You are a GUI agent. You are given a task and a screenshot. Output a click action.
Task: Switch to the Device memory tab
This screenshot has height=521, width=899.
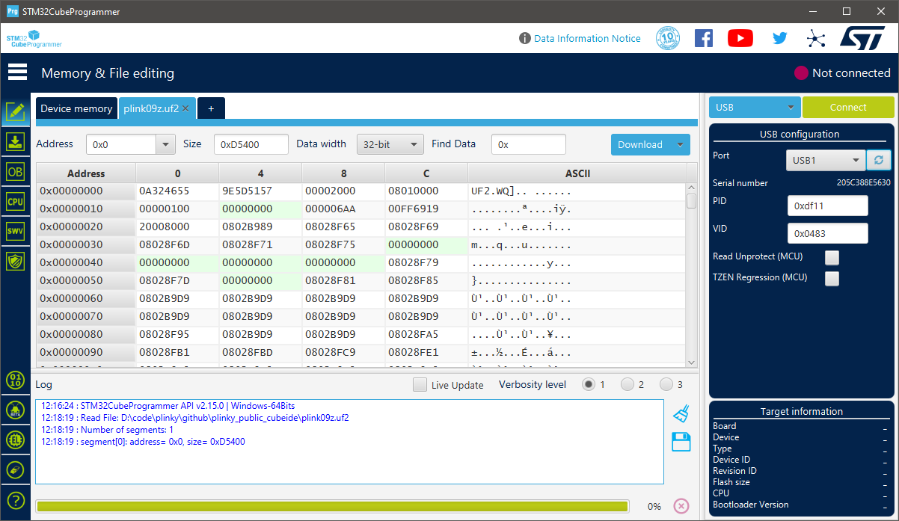[x=76, y=108]
